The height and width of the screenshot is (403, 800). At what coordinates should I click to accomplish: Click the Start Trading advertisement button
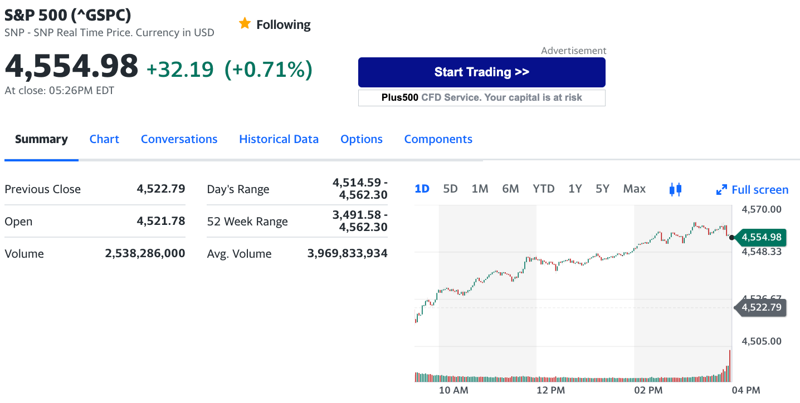pyautogui.click(x=482, y=72)
